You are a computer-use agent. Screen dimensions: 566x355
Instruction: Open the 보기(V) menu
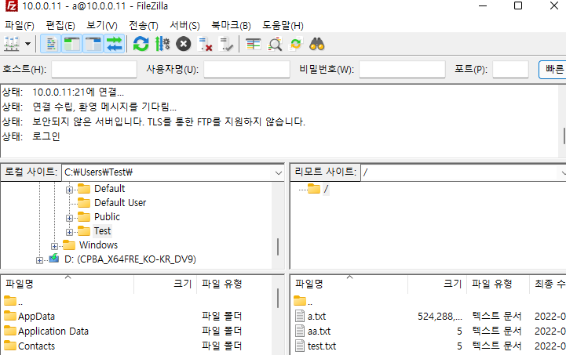click(102, 25)
